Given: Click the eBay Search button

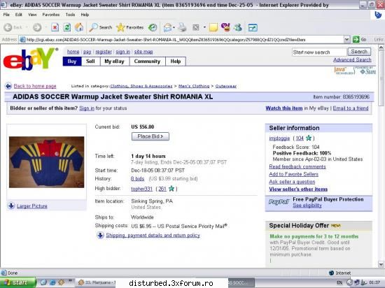Looking at the screenshot, I should 359,52.
